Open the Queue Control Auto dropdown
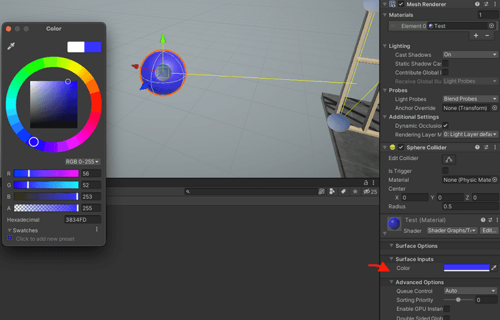This screenshot has height=320, width=500. click(470, 291)
